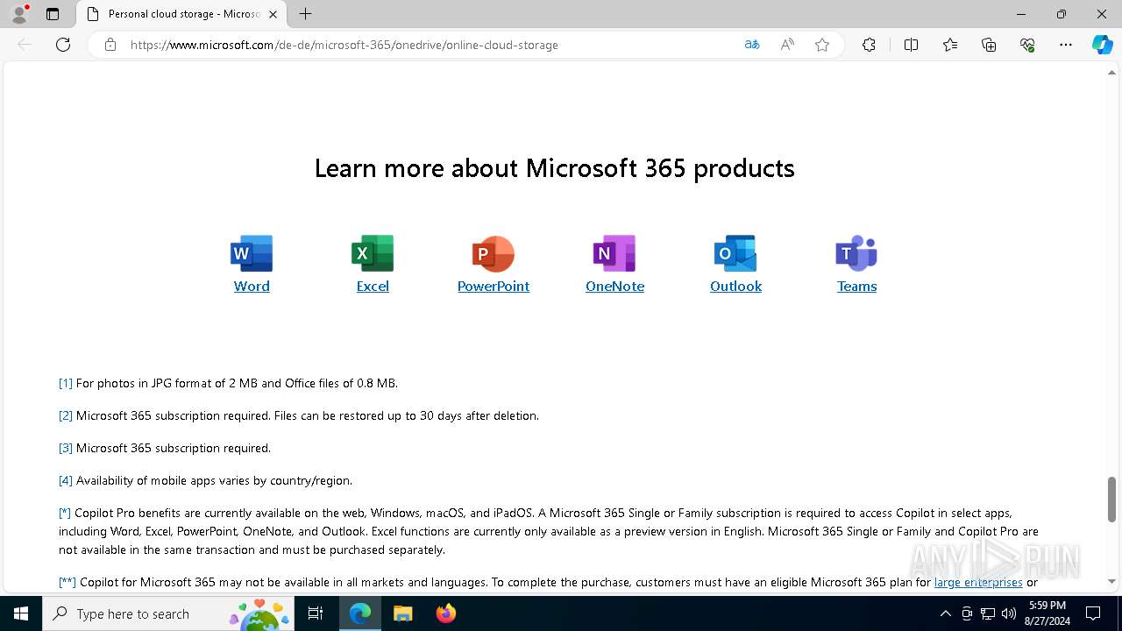Show hidden tray icons
1122x631 pixels.
(945, 613)
